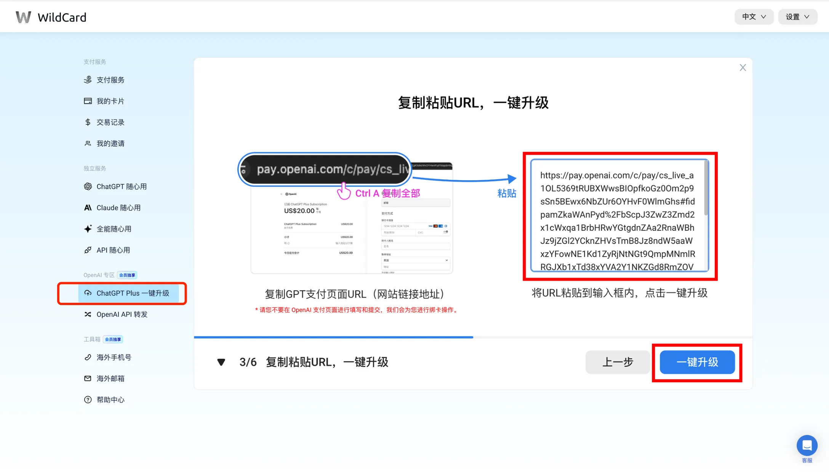The width and height of the screenshot is (829, 473).
Task: Click the 会员独享 badge beside OpenAI 专区
Action: click(x=127, y=275)
